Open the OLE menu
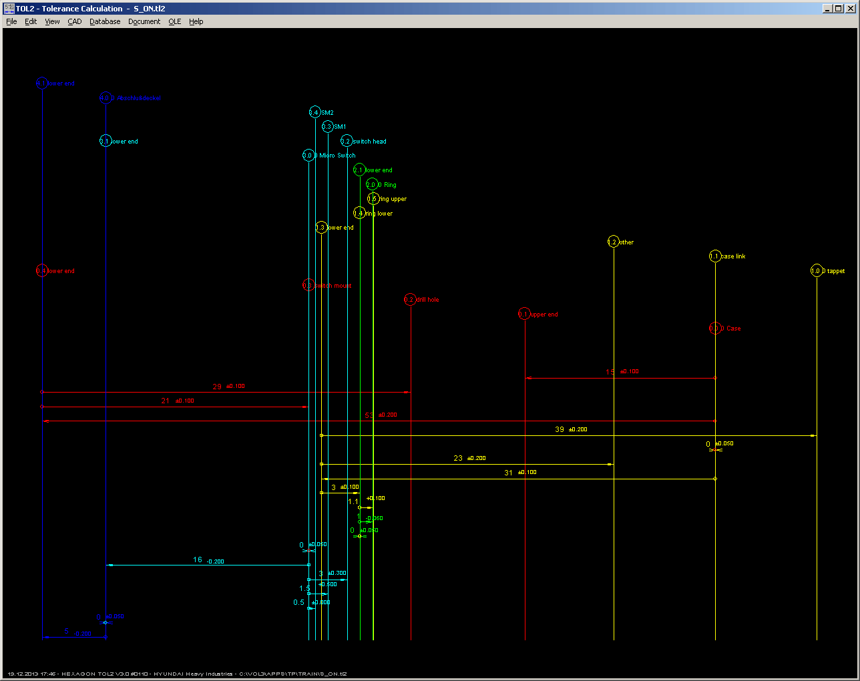Viewport: 860px width, 681px height. (175, 21)
